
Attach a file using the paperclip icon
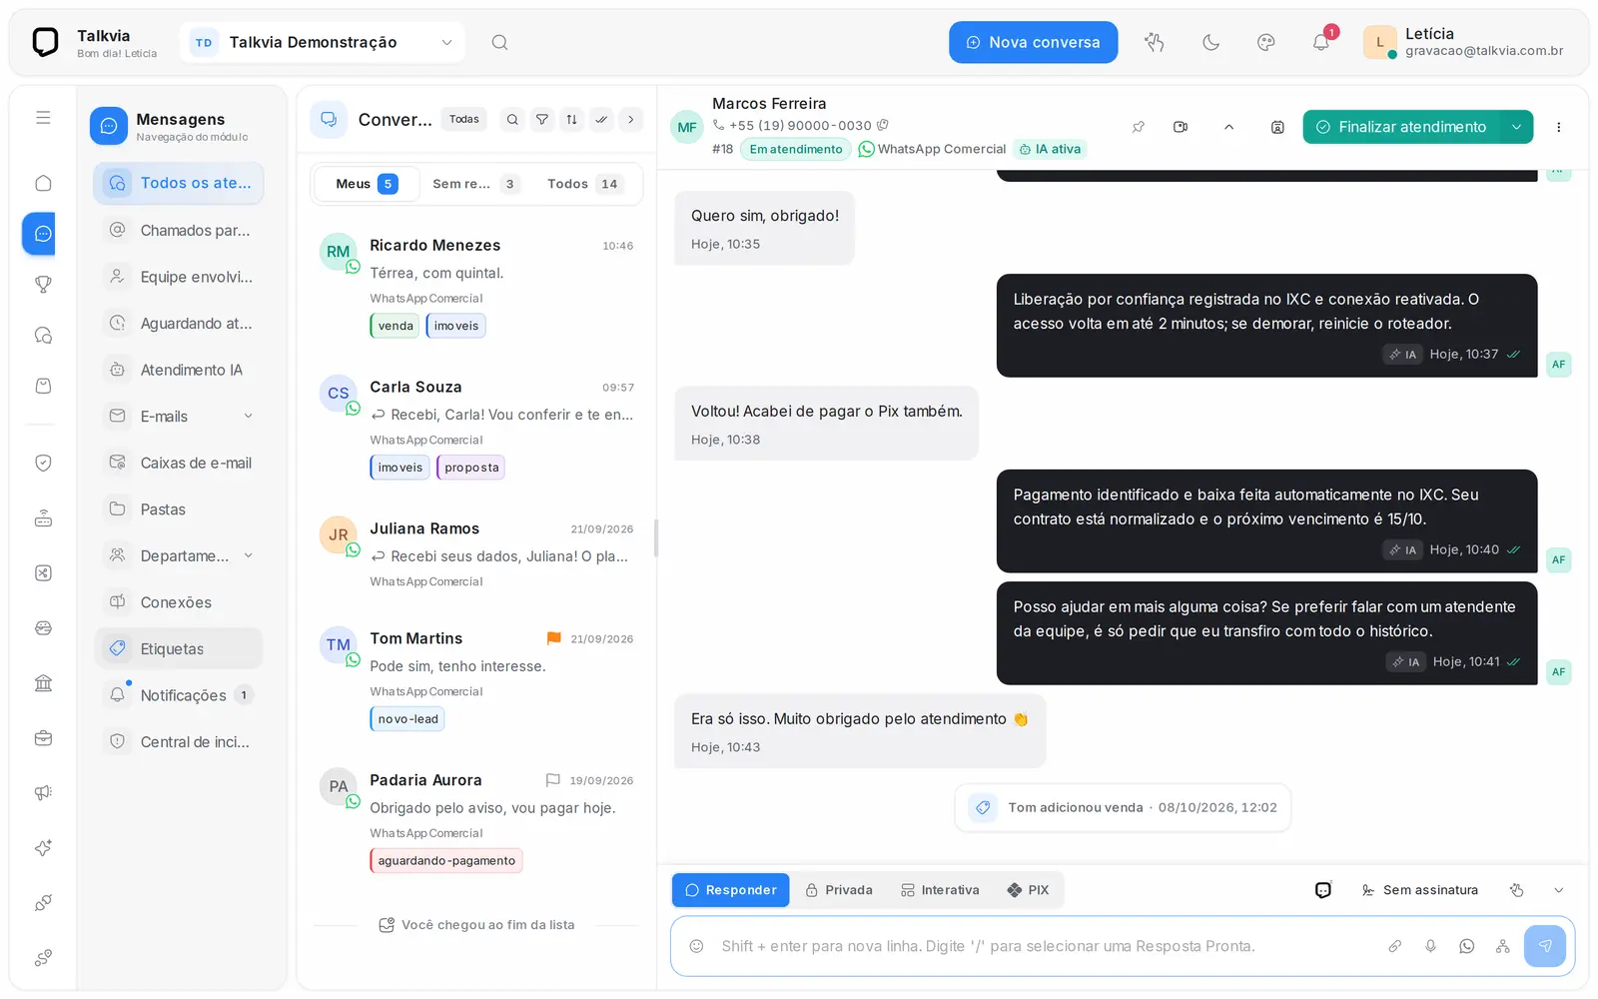pos(1395,946)
